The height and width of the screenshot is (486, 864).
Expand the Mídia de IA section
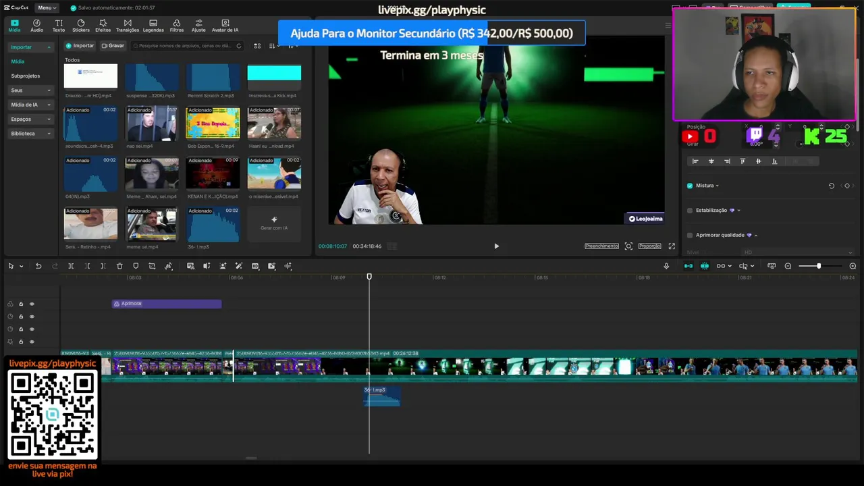pos(49,105)
